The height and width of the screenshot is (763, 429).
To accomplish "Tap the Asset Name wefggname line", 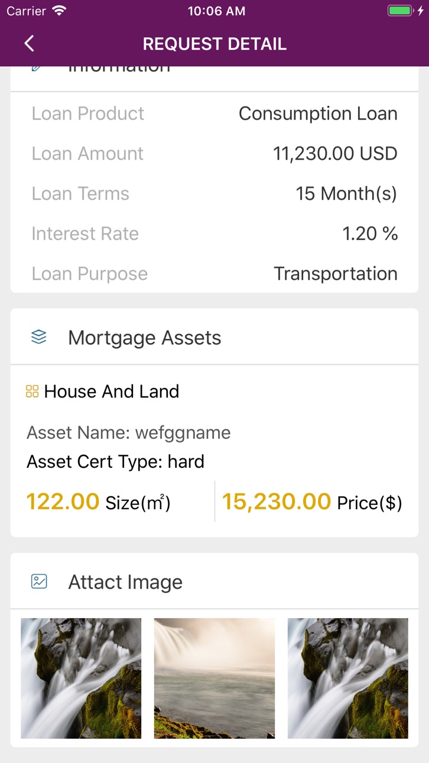I will (128, 433).
